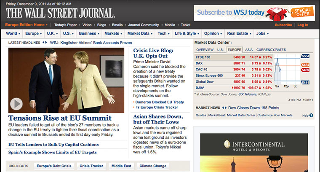Click the Crisis Tracker highlight button
Image resolution: width=320 pixels, height=172 pixels.
[x=91, y=166]
